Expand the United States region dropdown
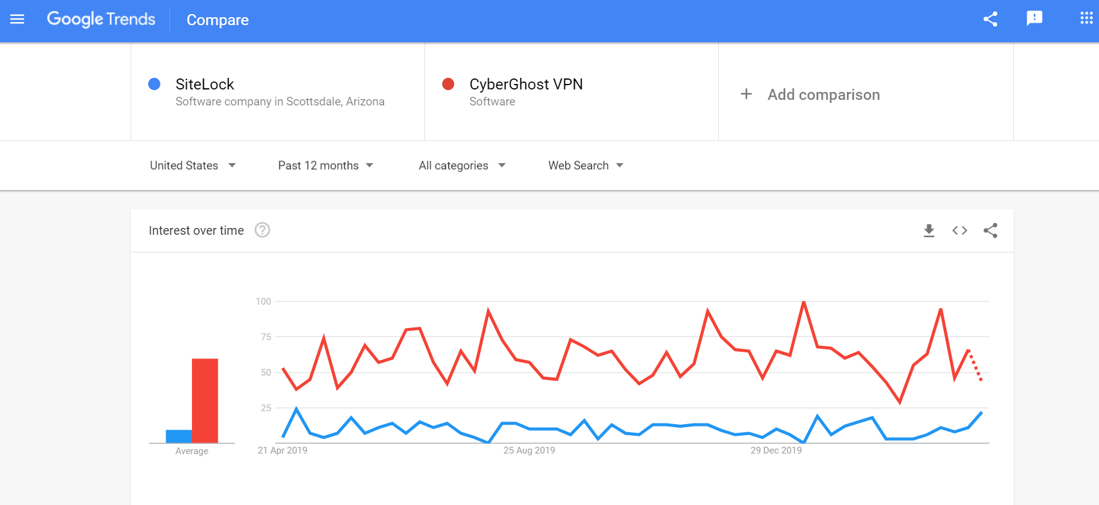Image resolution: width=1099 pixels, height=505 pixels. tap(193, 165)
